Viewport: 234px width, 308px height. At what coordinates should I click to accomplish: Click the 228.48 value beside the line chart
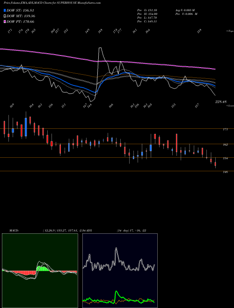coord(221,102)
